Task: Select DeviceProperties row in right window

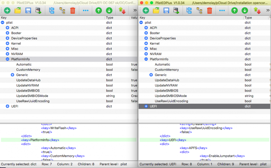Action: pyautogui.click(x=205, y=38)
